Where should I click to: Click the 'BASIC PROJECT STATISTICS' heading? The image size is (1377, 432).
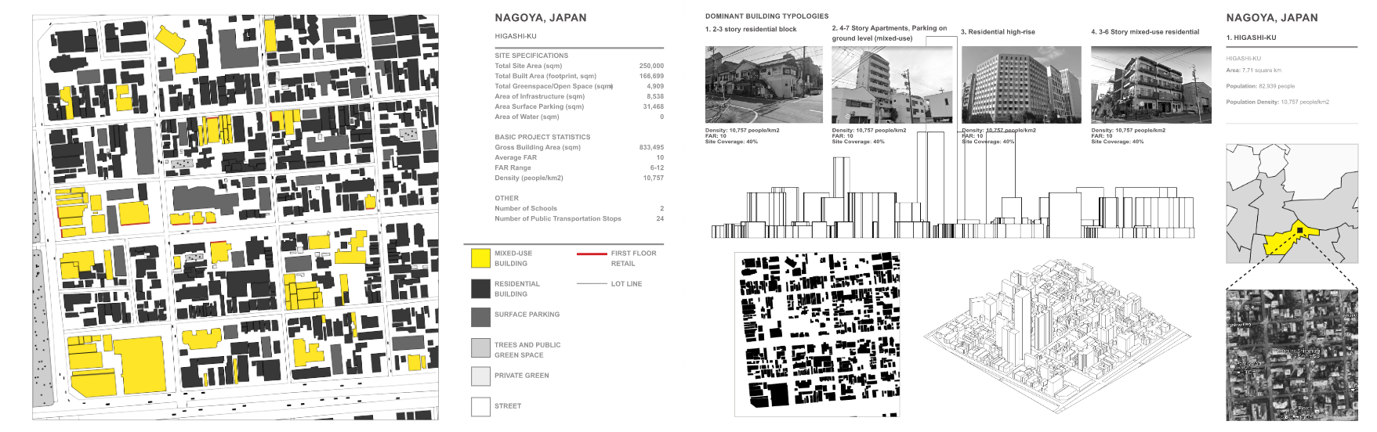[542, 137]
